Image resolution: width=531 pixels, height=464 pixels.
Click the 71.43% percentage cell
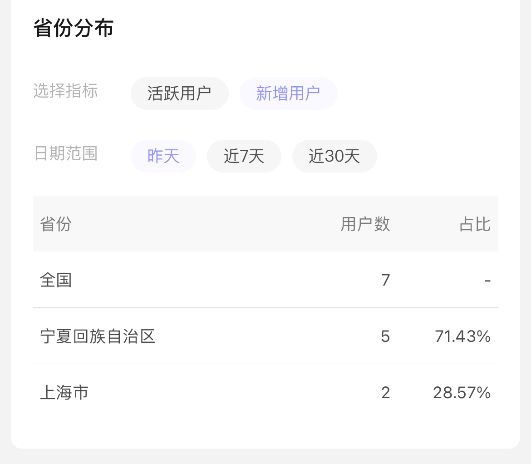(x=462, y=336)
